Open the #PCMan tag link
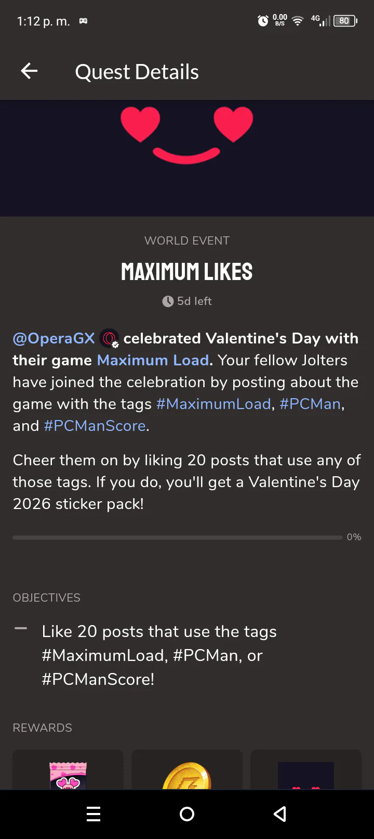 [x=310, y=404]
